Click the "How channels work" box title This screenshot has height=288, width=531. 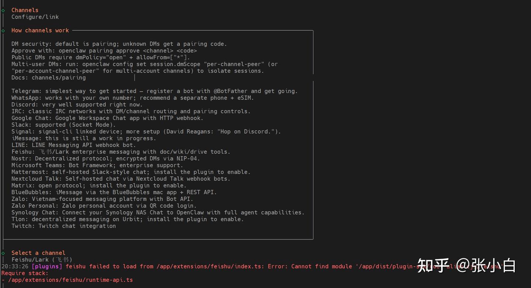click(40, 31)
